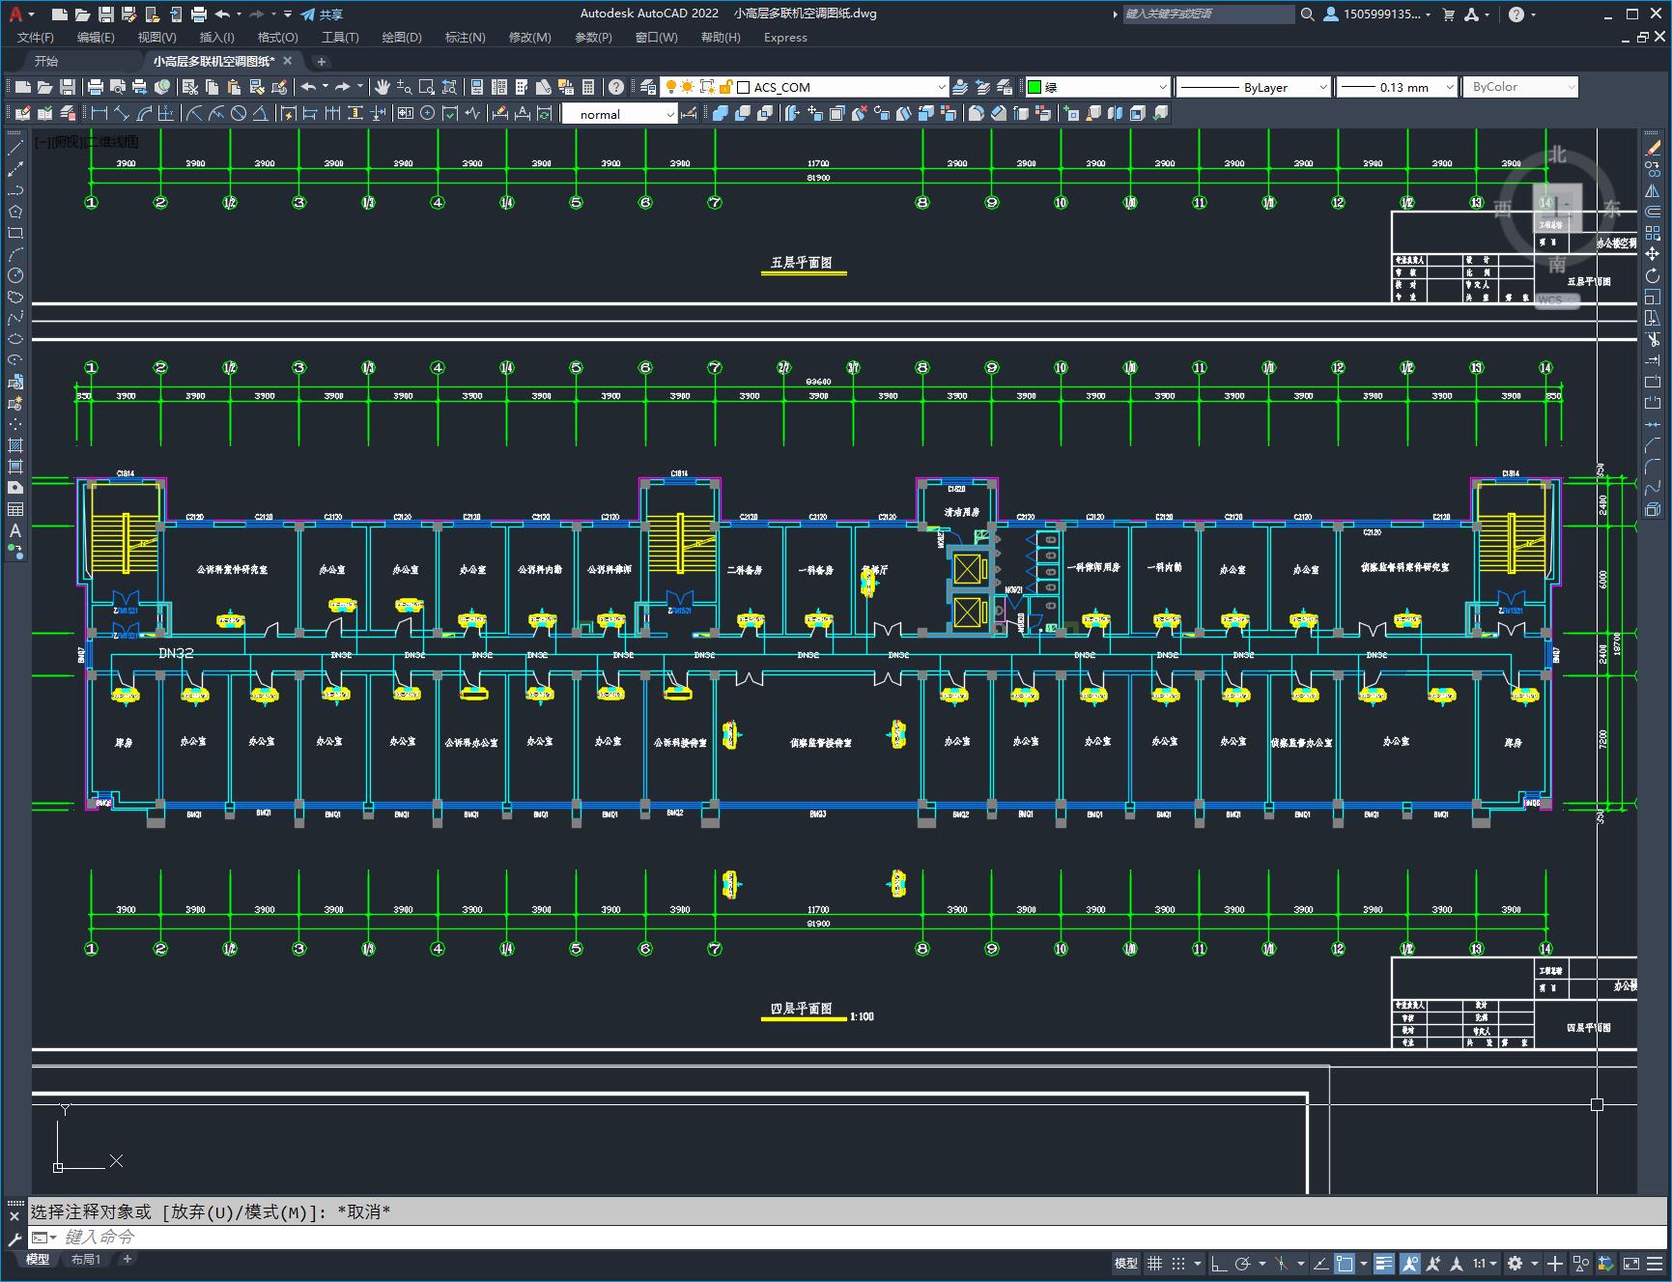
Task: Click the search magnifier icon in title bar
Action: tap(1307, 14)
